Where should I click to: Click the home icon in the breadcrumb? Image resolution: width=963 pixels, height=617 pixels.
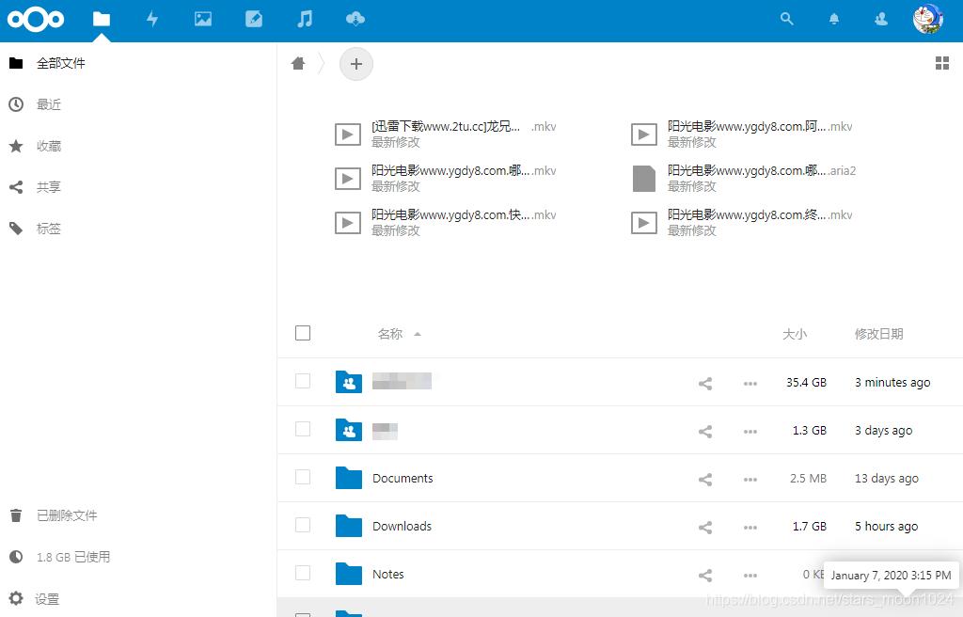point(298,62)
